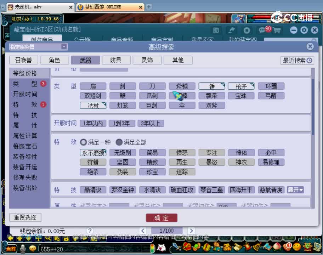This screenshot has height=255, width=323.
Task: Select the 武器 category tab
Action: (85, 60)
